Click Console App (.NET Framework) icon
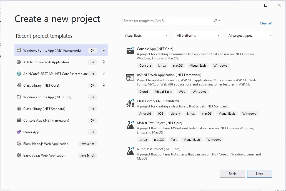Image resolution: width=286 pixels, height=191 pixels. 19,120
